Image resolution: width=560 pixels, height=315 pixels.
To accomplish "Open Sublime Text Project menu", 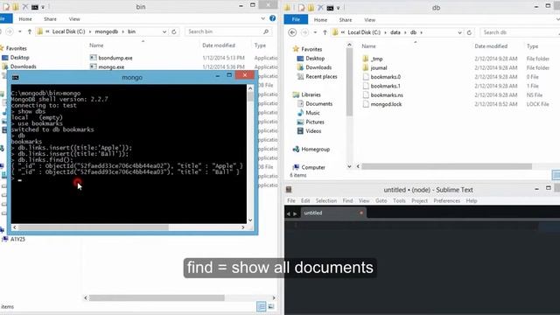I will [419, 200].
